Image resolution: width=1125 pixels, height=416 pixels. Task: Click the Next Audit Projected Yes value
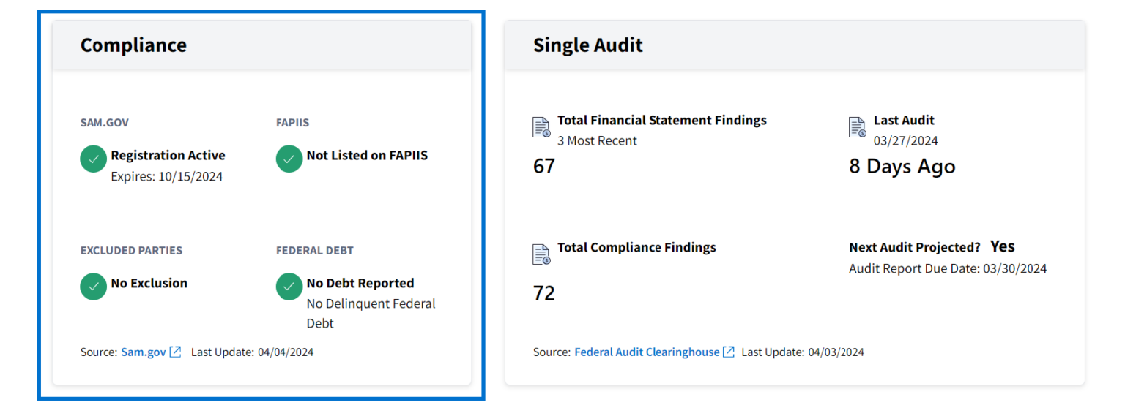tap(1002, 246)
